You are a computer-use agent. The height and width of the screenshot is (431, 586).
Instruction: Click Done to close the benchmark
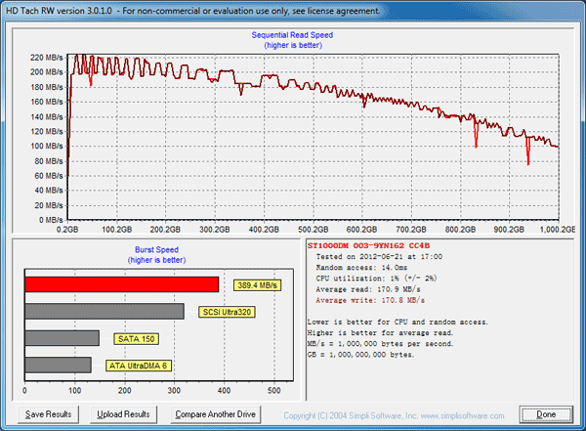click(546, 414)
